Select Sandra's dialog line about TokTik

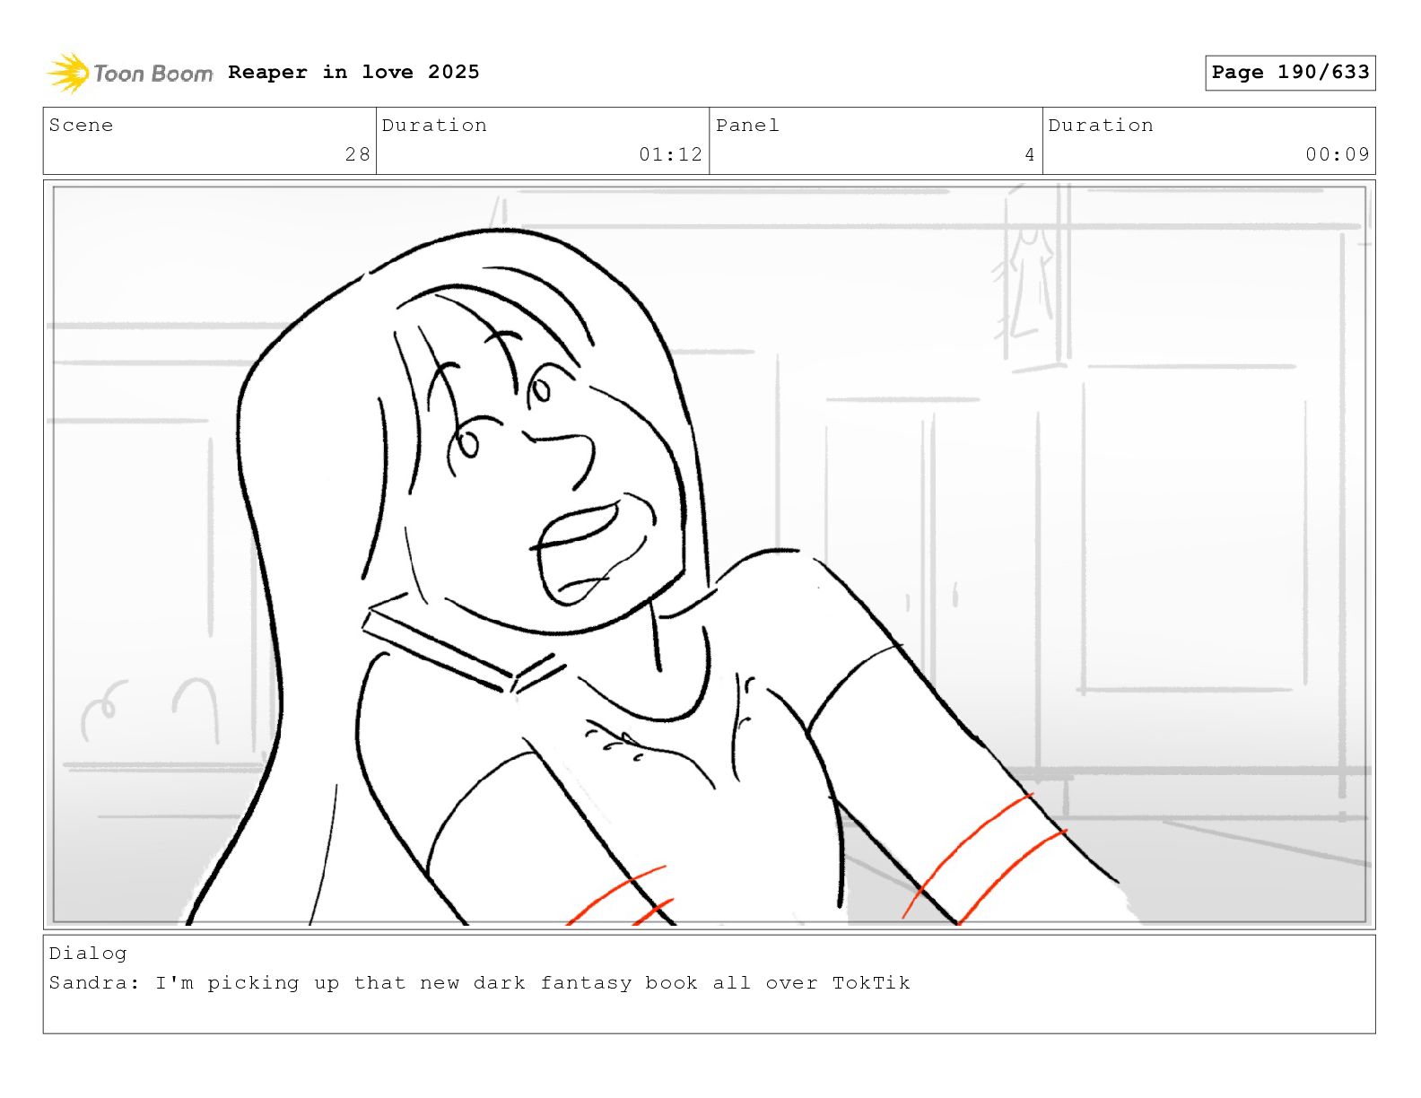480,983
